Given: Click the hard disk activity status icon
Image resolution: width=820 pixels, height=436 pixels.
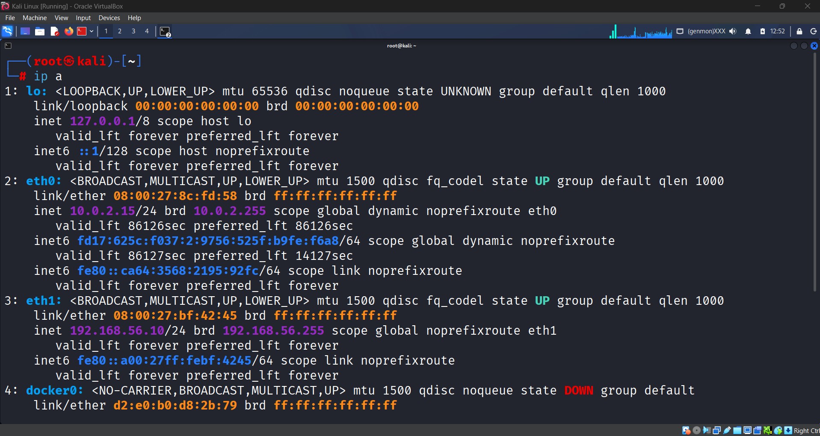Looking at the screenshot, I should (686, 430).
